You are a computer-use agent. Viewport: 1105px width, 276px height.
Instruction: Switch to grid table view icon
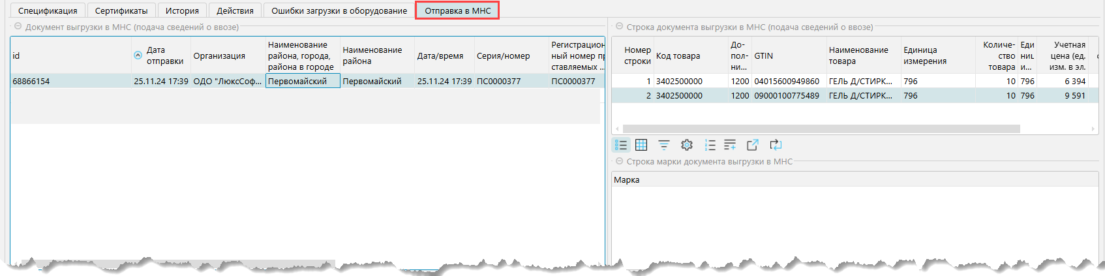pos(641,145)
